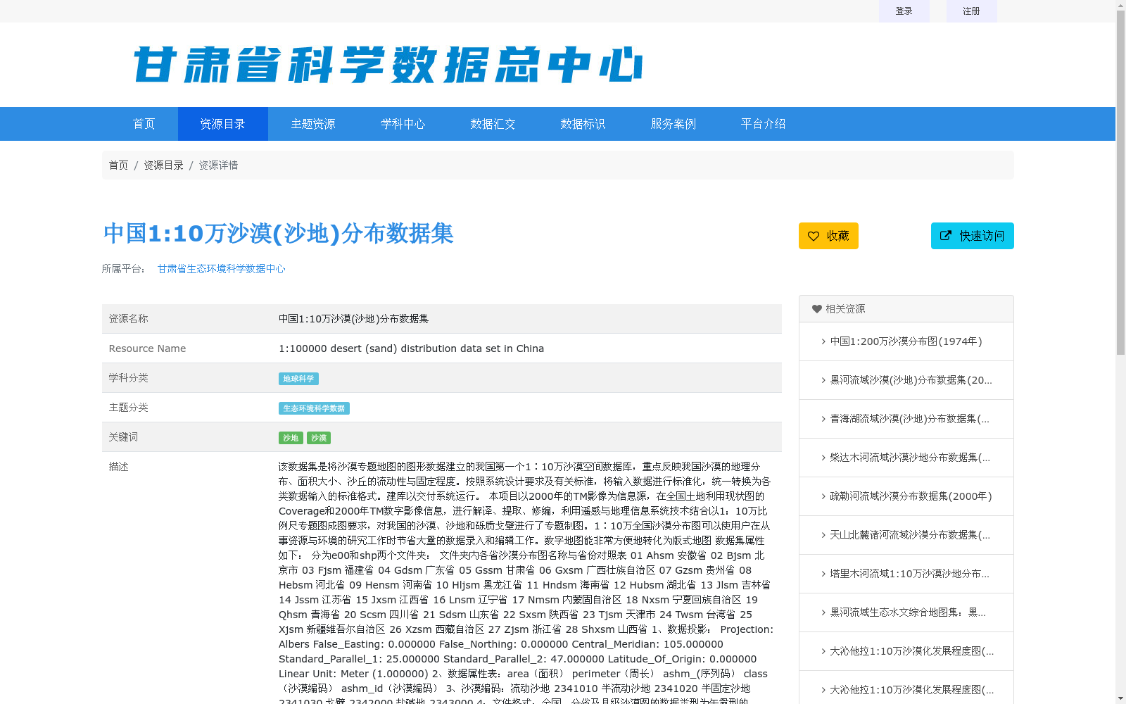Select 数据汇交 from the navigation bar
1126x704 pixels.
tap(493, 124)
